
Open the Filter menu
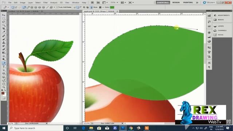(x=46, y=3)
